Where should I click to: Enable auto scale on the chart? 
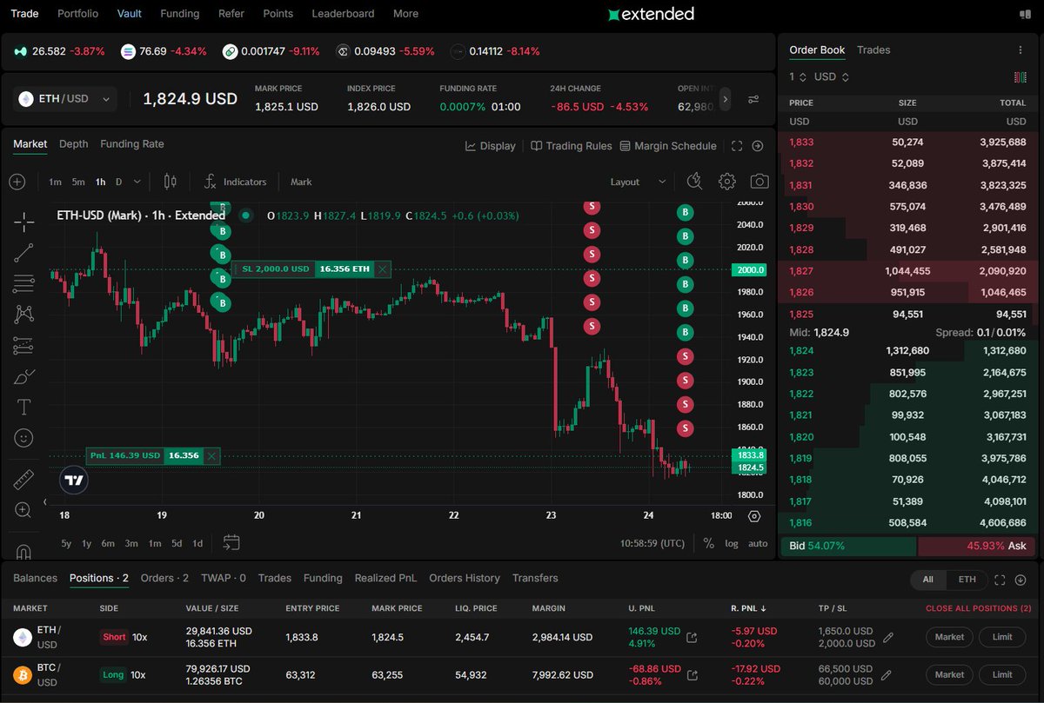(756, 543)
